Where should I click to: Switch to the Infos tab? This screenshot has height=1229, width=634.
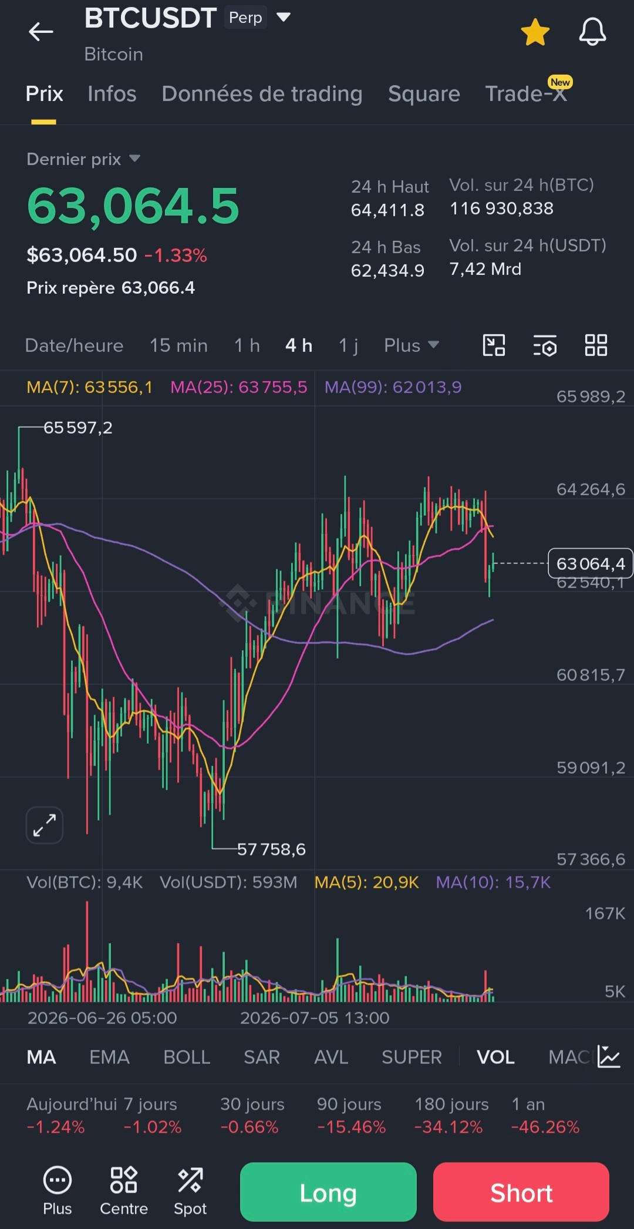coord(112,94)
